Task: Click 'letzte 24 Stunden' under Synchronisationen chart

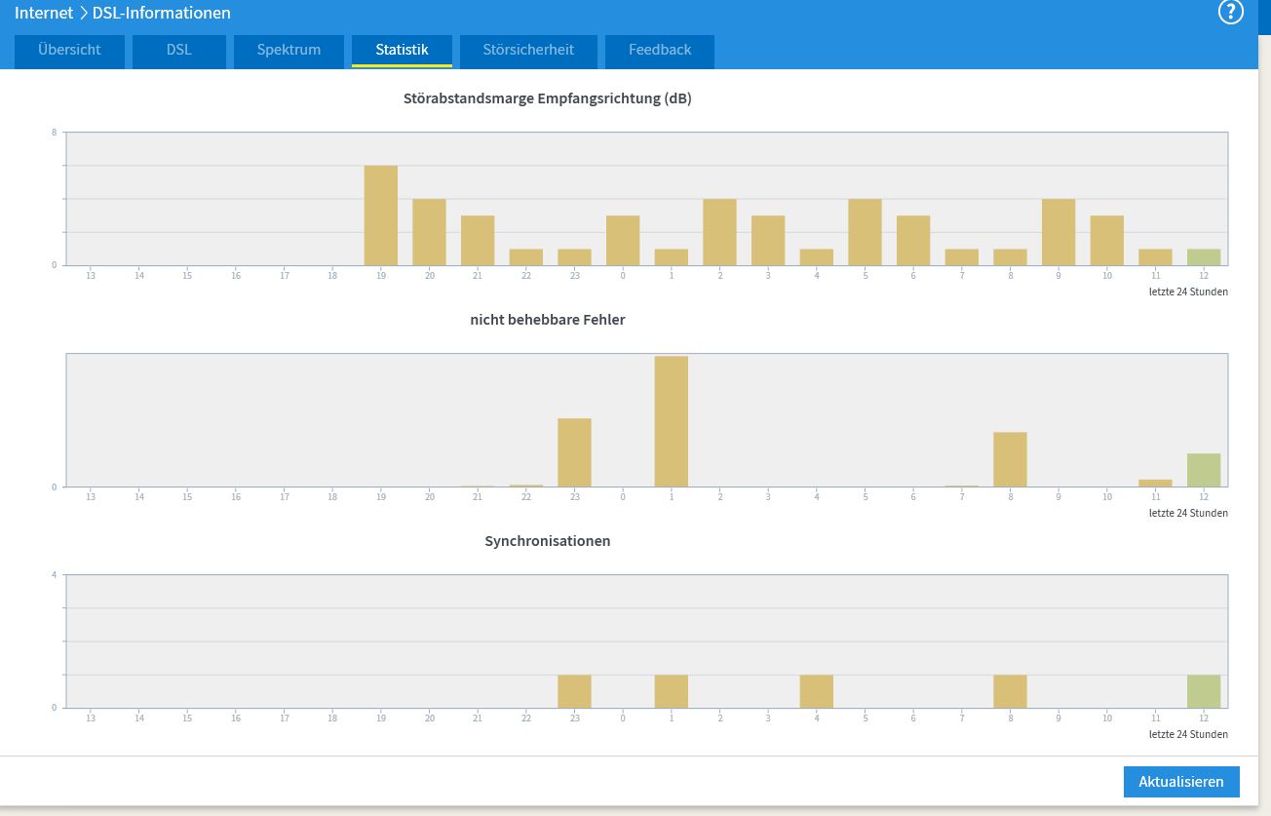Action: click(x=1188, y=734)
